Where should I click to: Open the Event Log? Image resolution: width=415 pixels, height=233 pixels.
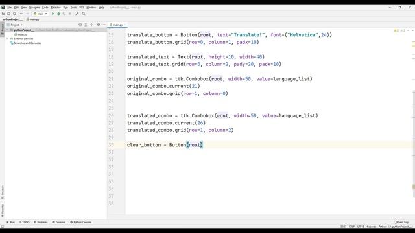(401, 223)
